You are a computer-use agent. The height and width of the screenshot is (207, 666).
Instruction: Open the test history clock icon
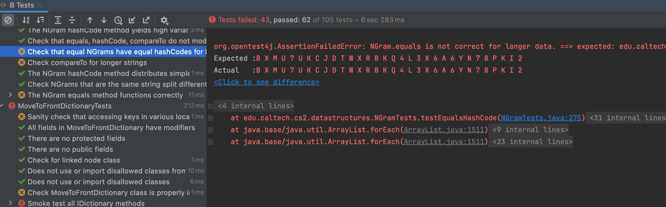click(x=118, y=20)
